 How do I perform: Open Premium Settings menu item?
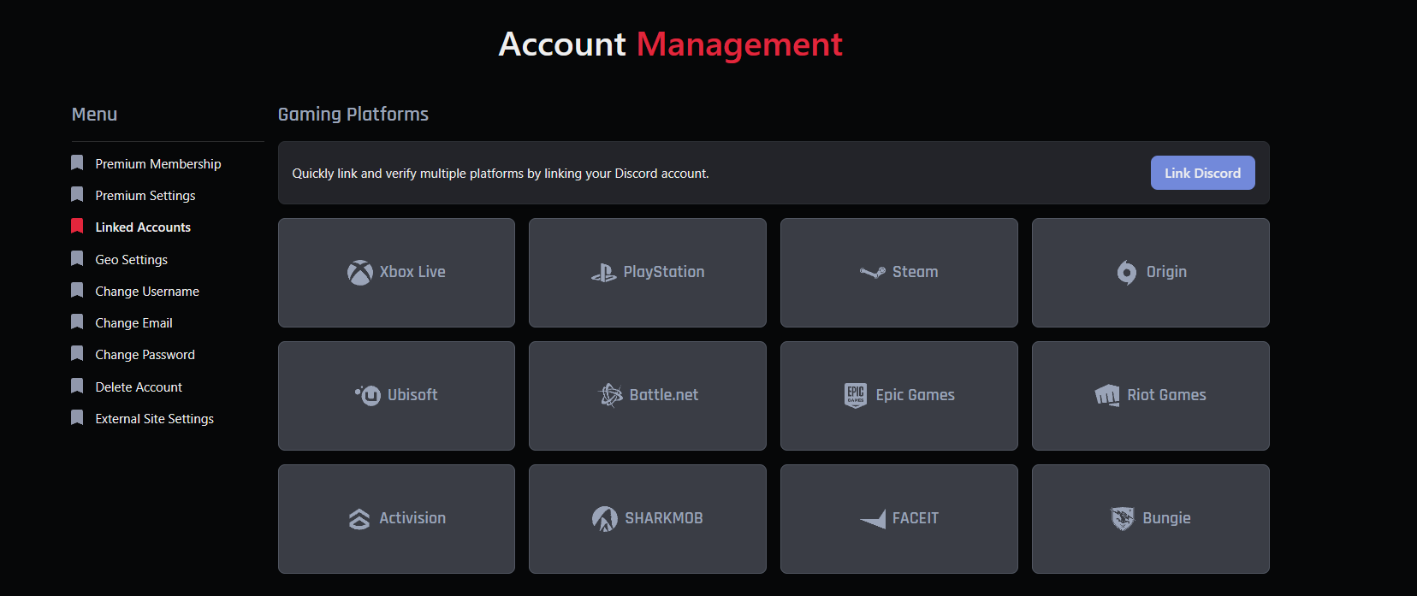pos(145,196)
